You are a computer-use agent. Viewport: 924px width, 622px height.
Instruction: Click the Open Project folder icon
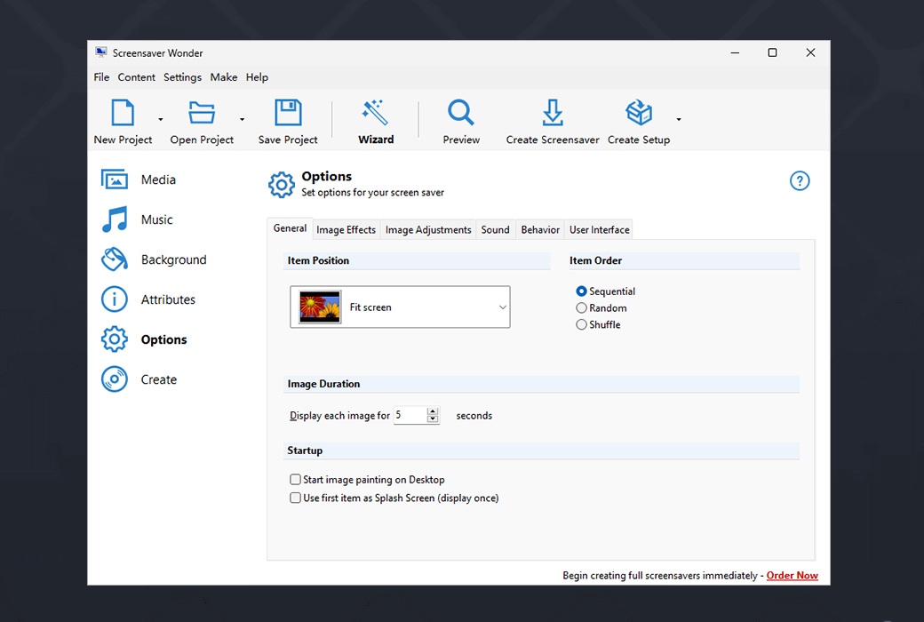pos(202,113)
